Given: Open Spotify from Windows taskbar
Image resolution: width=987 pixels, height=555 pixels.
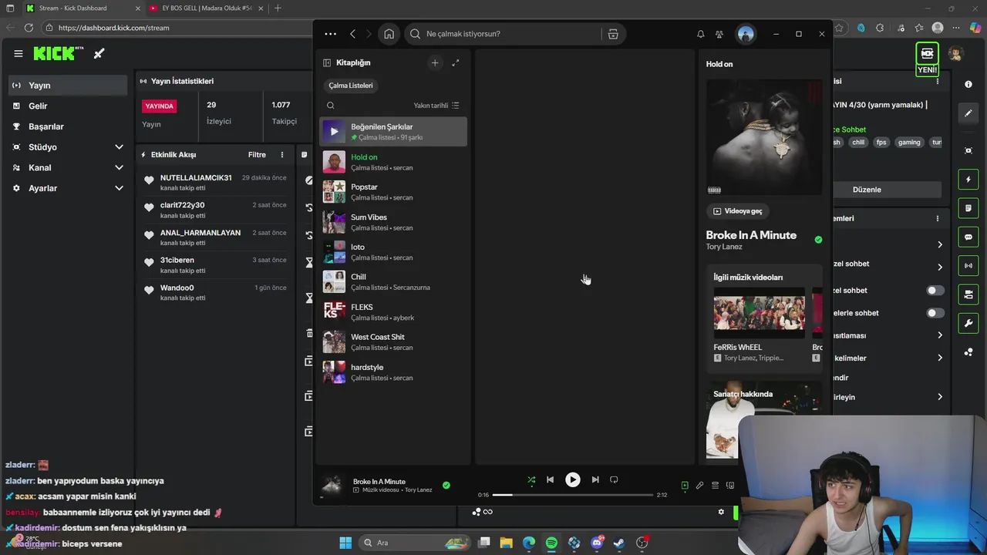Looking at the screenshot, I should [551, 543].
